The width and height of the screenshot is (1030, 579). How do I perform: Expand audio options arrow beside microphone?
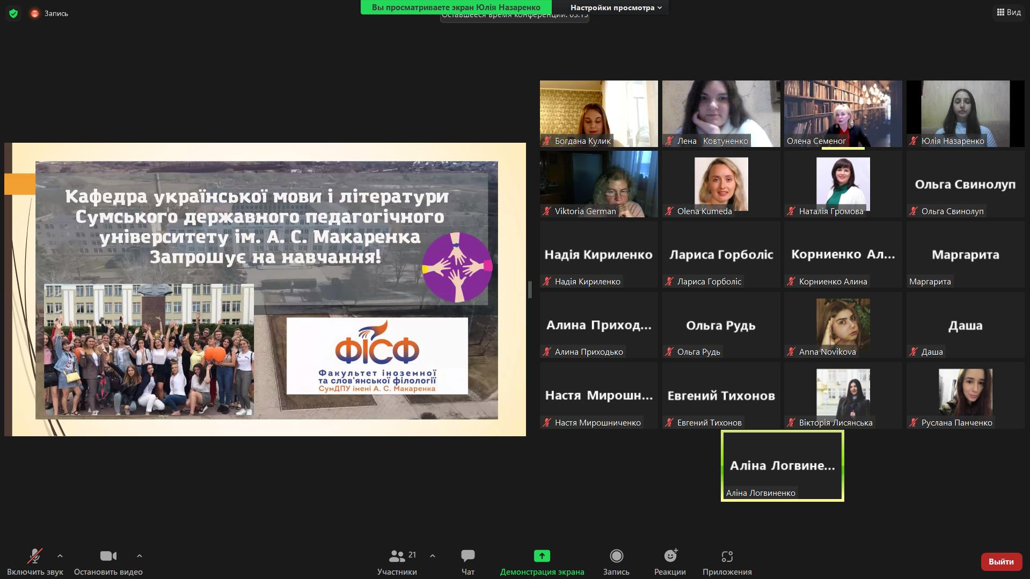click(60, 556)
